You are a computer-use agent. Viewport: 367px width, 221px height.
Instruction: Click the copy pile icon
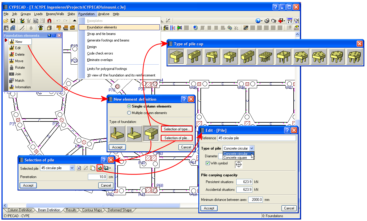coord(93,168)
